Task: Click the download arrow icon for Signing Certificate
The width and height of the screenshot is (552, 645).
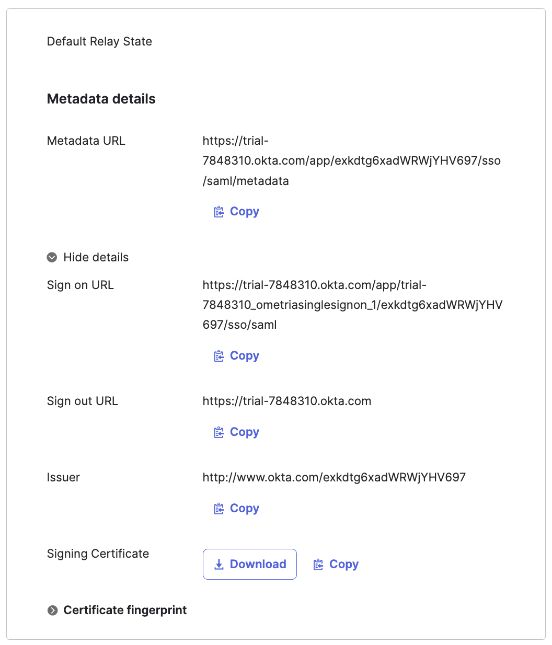Action: (220, 565)
